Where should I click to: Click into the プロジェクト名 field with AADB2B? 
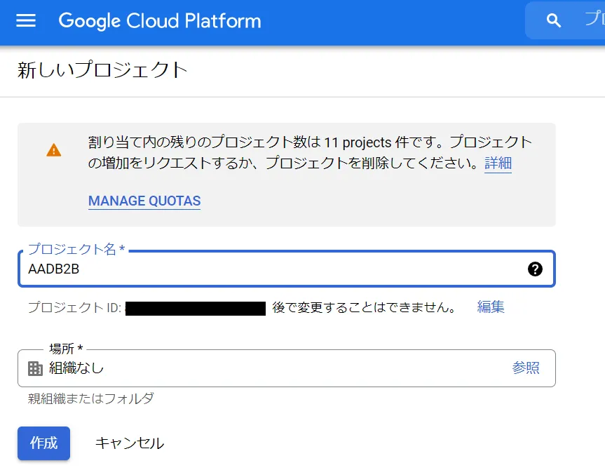click(266, 269)
